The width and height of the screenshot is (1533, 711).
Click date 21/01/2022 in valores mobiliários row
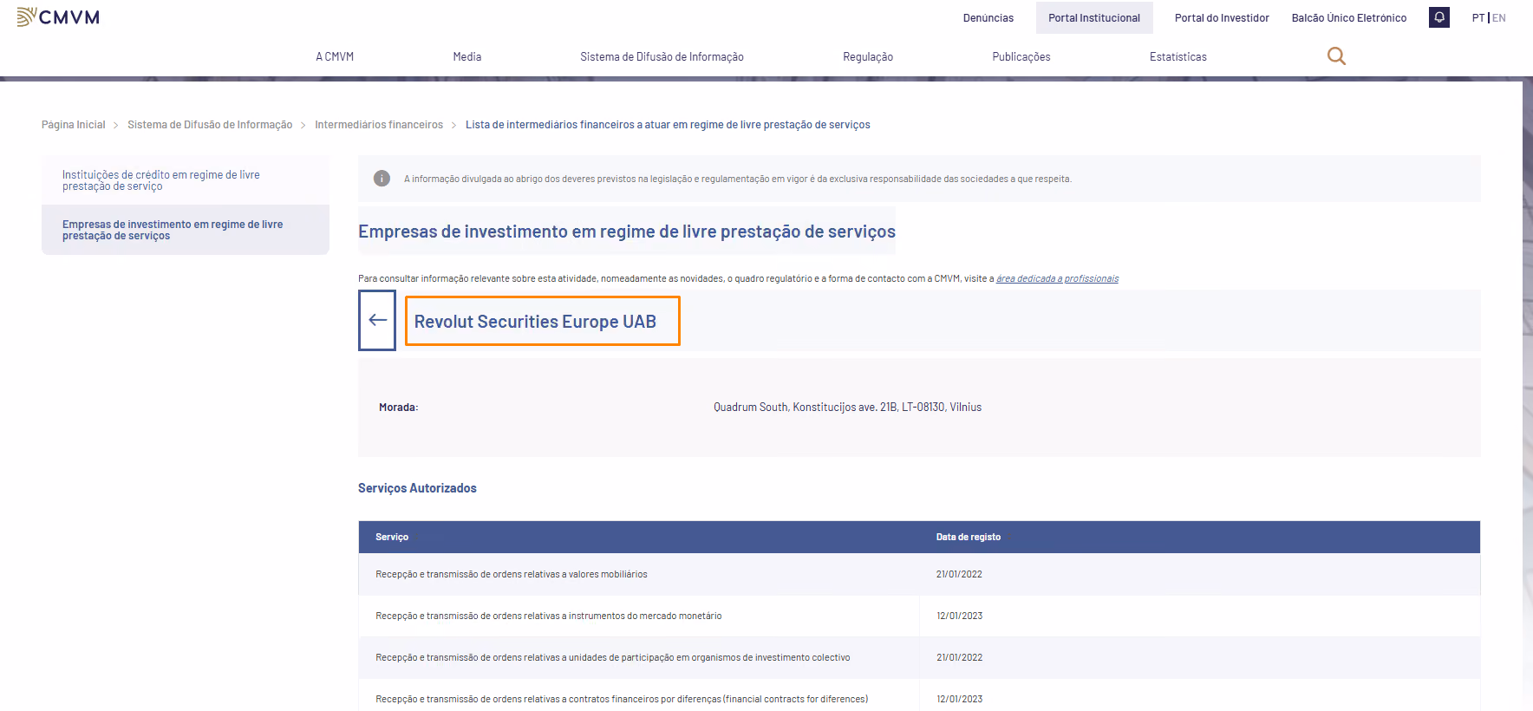click(959, 574)
